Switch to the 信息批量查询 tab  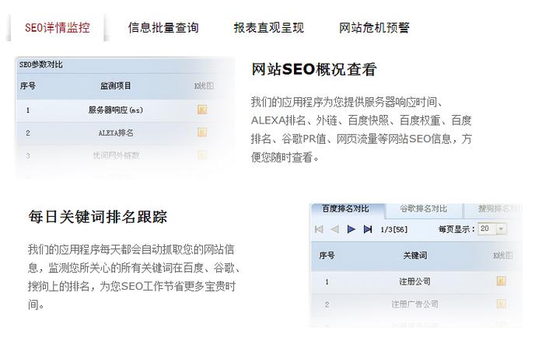163,28
